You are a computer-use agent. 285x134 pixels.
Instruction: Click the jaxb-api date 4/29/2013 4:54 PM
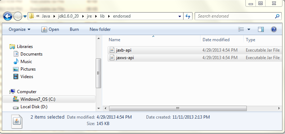click(220, 50)
